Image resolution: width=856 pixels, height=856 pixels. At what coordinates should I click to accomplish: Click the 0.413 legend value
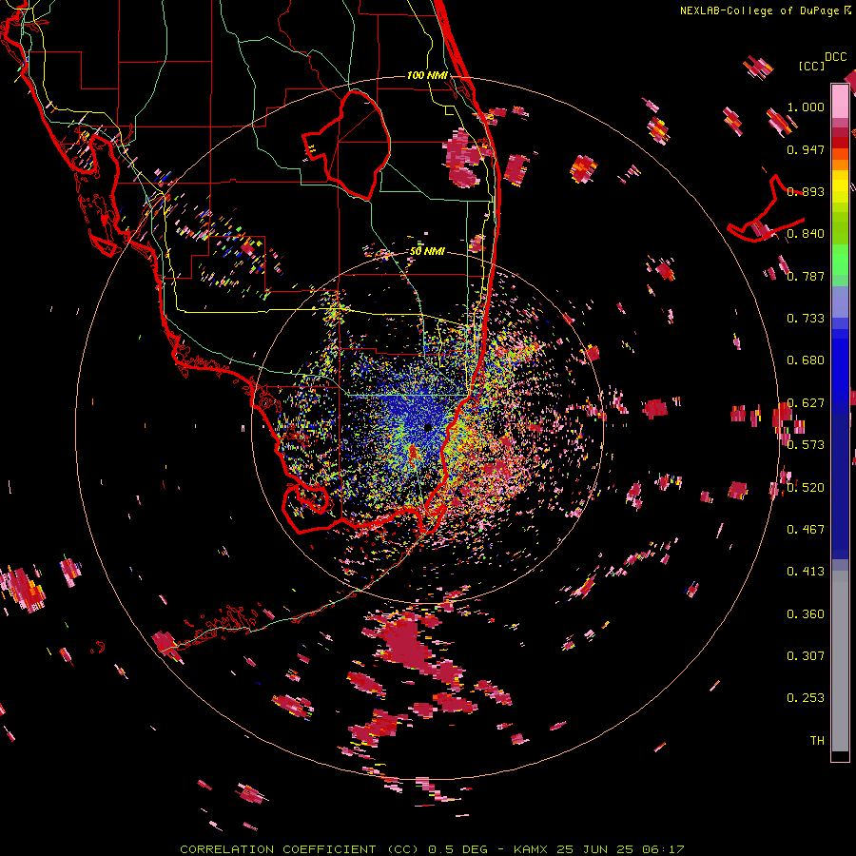(806, 572)
